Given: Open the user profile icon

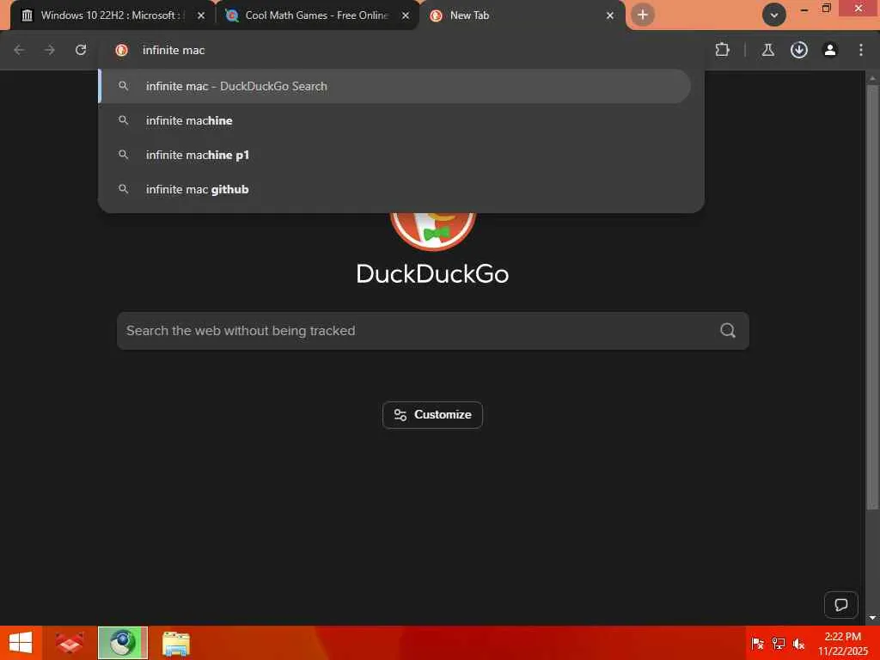Looking at the screenshot, I should coord(829,50).
